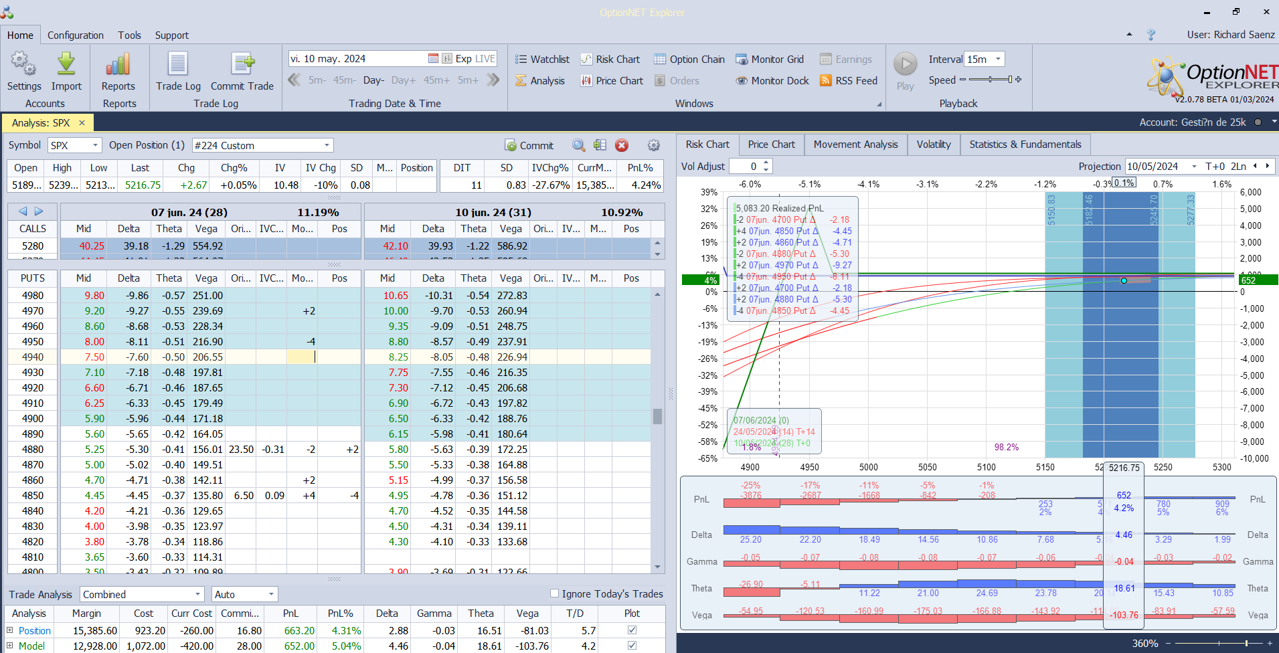Open the Account dropdown arrow
The width and height of the screenshot is (1279, 653).
coord(1274,122)
